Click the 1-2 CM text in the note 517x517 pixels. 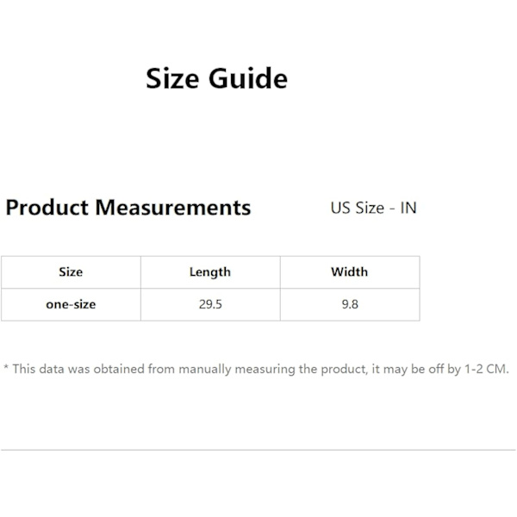486,369
